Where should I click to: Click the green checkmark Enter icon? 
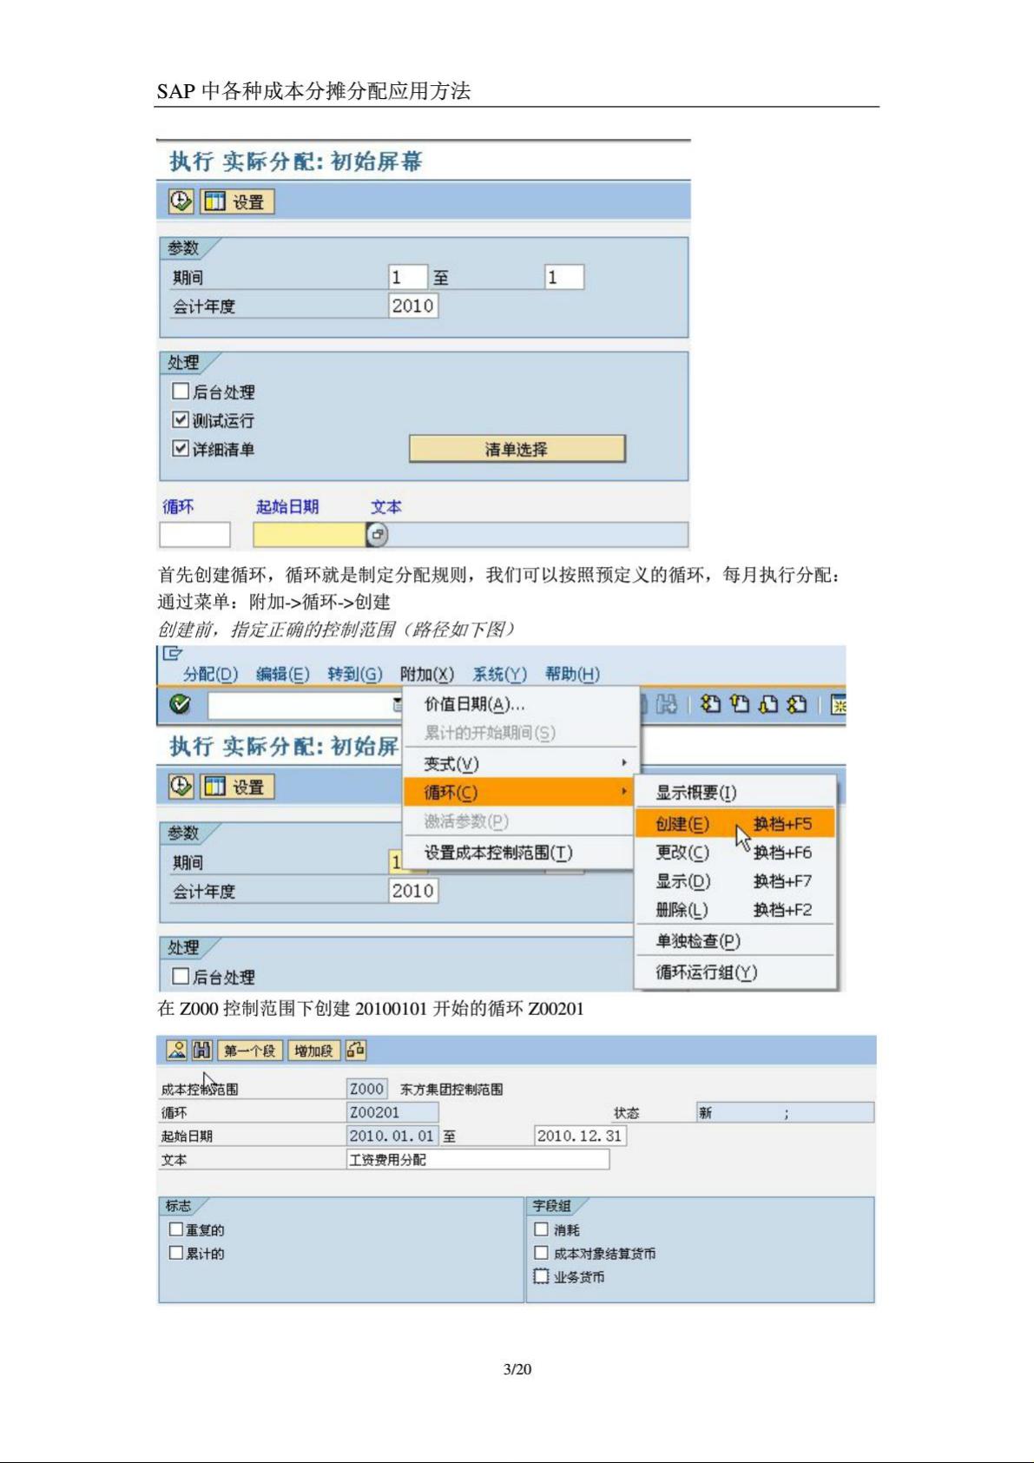(x=181, y=704)
